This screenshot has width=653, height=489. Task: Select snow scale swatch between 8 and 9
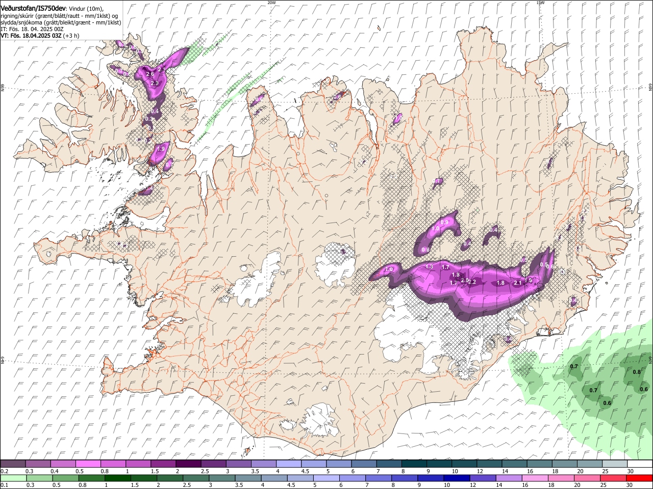[414, 464]
